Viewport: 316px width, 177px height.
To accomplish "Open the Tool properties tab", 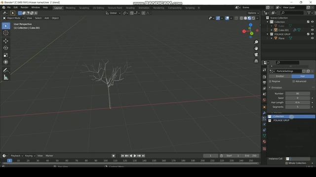I will (265, 70).
